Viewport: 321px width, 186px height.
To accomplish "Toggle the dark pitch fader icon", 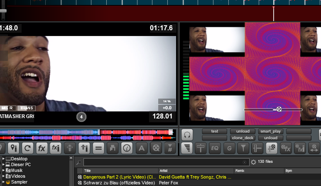I will (70, 148).
